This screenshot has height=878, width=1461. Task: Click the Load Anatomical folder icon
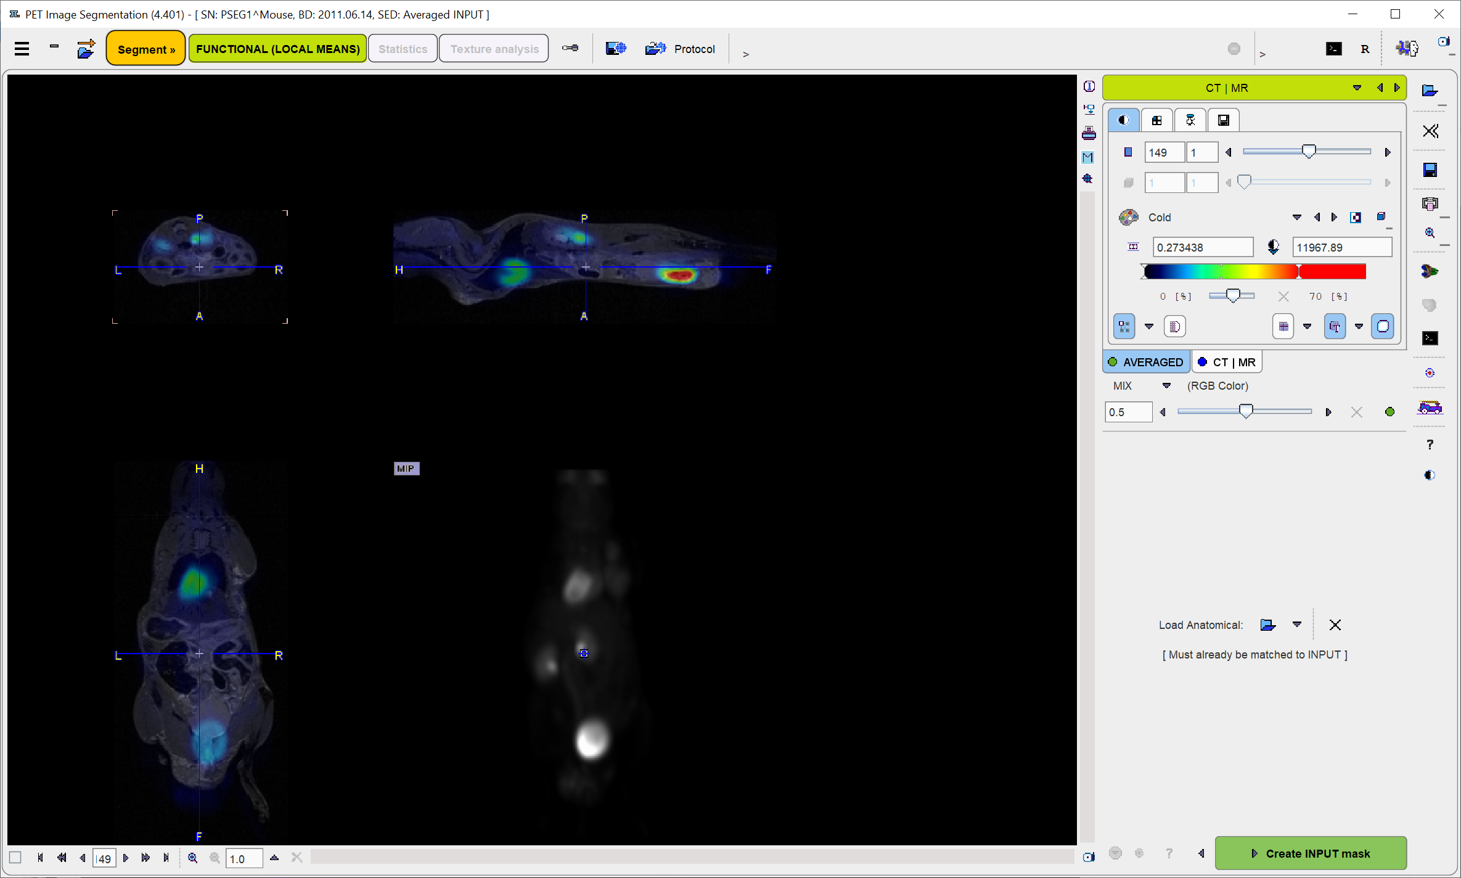[1267, 625]
